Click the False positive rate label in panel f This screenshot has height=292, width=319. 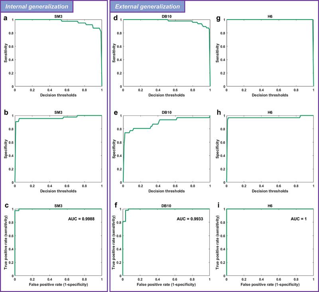(166, 286)
